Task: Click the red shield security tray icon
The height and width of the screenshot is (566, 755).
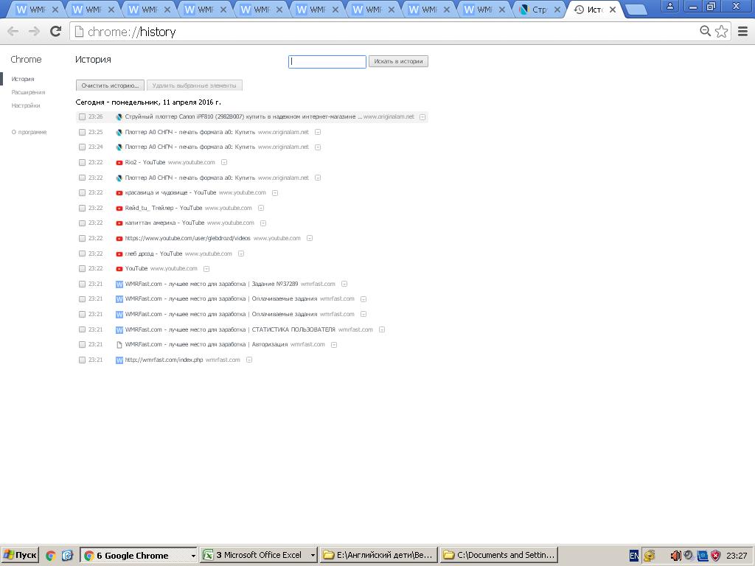Action: click(x=715, y=556)
